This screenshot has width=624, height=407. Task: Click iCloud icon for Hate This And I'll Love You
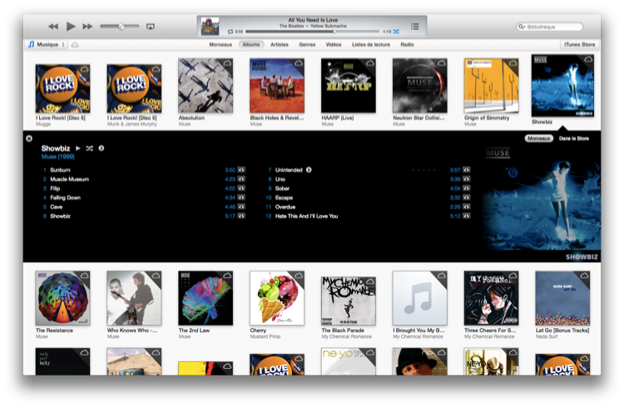[x=467, y=216]
